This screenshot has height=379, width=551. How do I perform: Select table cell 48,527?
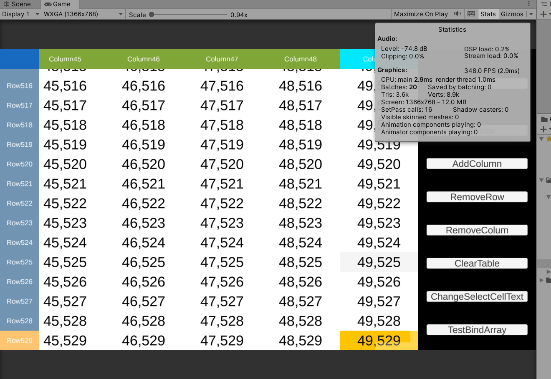click(x=301, y=301)
